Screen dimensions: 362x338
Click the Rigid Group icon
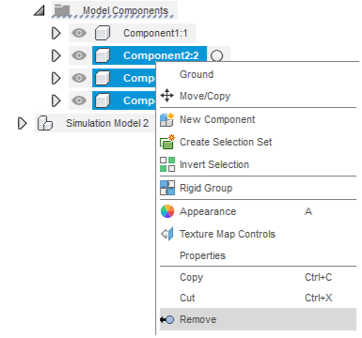[167, 188]
